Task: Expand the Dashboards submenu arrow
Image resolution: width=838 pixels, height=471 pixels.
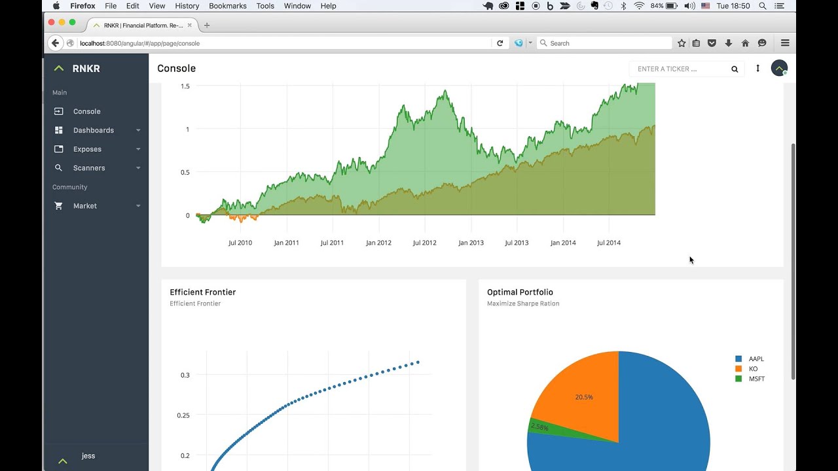Action: click(138, 131)
